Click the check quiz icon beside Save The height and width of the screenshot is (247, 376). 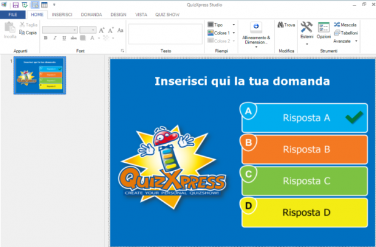tap(25, 5)
